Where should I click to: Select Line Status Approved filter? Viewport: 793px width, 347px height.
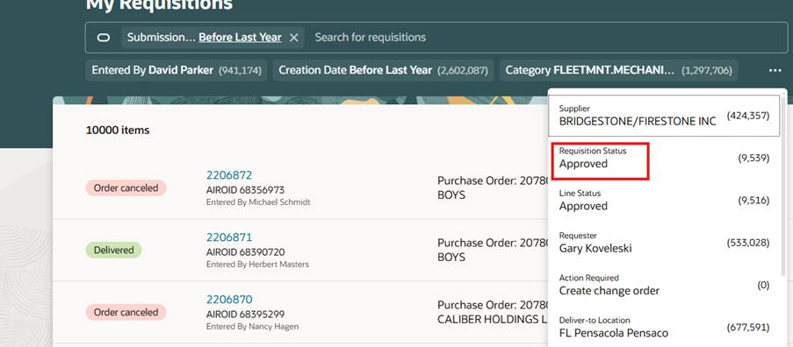click(664, 201)
